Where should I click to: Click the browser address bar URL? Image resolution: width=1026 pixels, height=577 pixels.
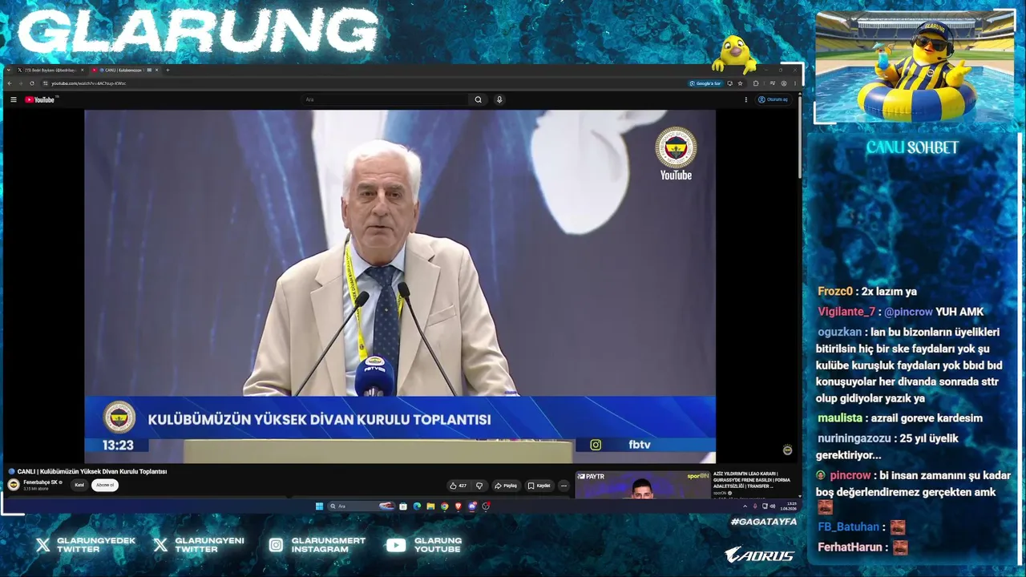[x=89, y=83]
